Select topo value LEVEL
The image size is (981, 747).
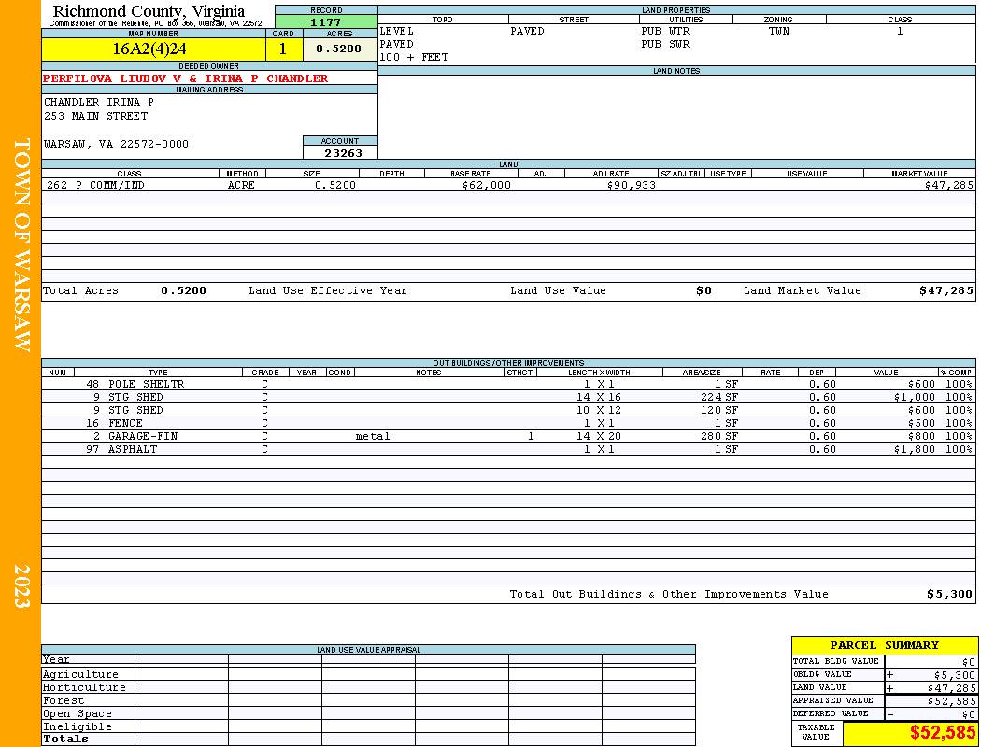pos(397,31)
